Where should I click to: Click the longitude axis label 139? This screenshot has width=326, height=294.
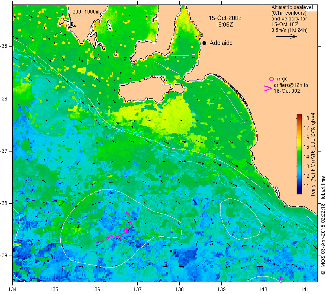pyautogui.click(x=221, y=289)
